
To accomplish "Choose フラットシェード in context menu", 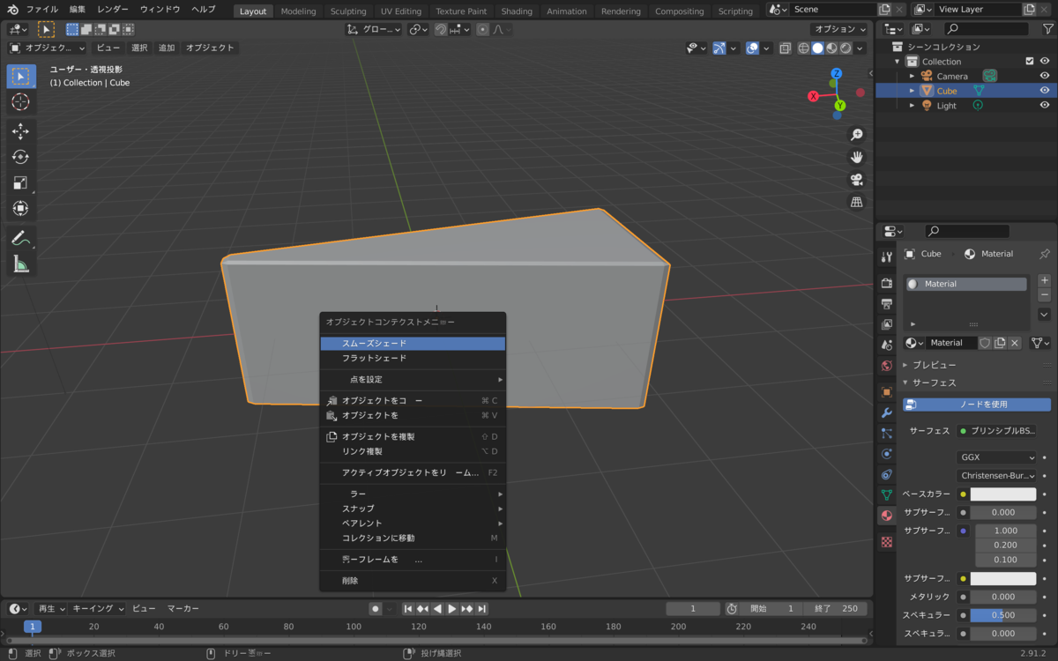I will pyautogui.click(x=413, y=359).
